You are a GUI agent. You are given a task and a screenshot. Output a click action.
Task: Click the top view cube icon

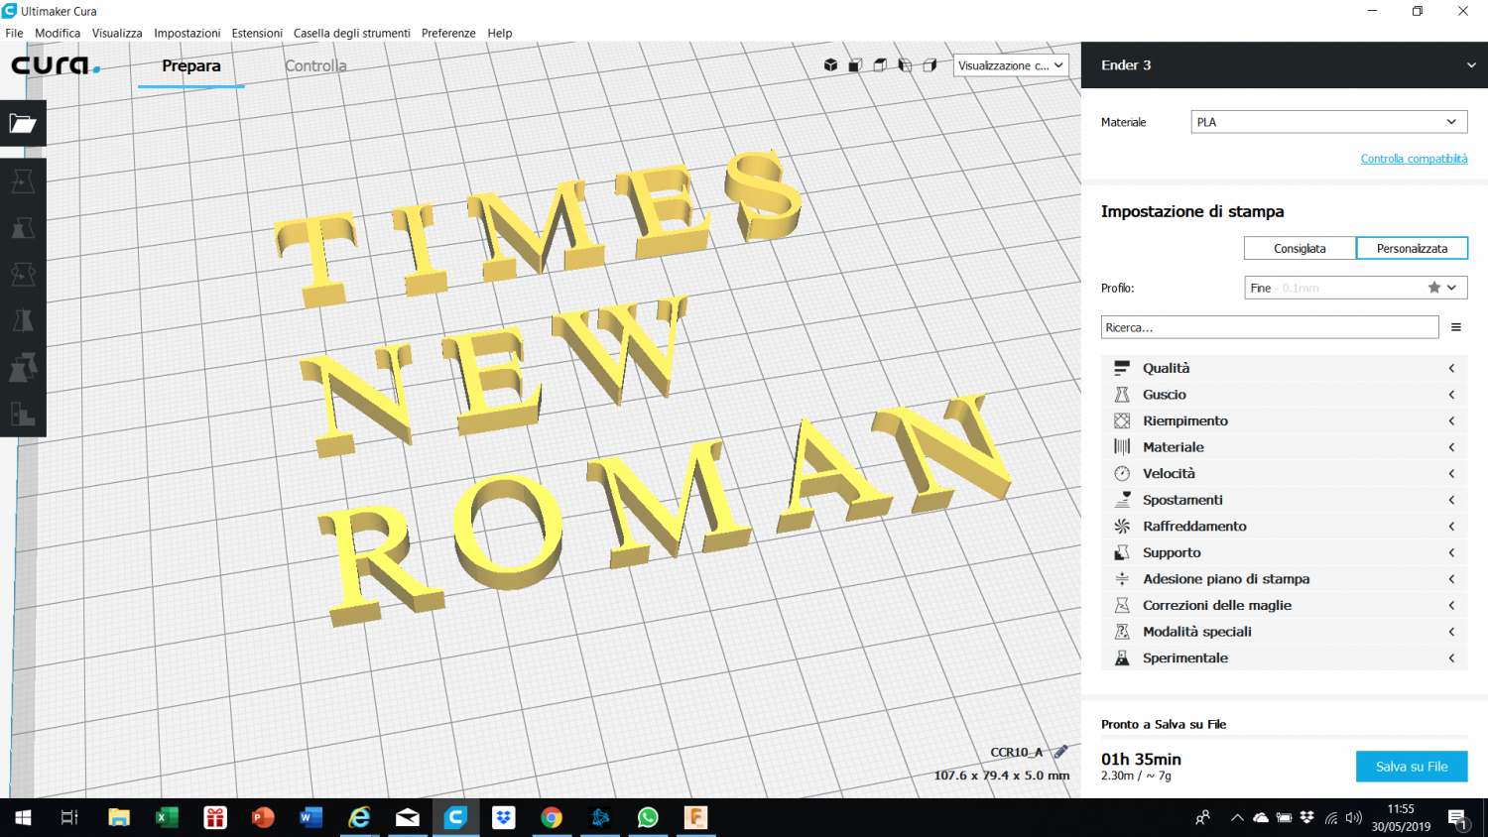point(880,65)
